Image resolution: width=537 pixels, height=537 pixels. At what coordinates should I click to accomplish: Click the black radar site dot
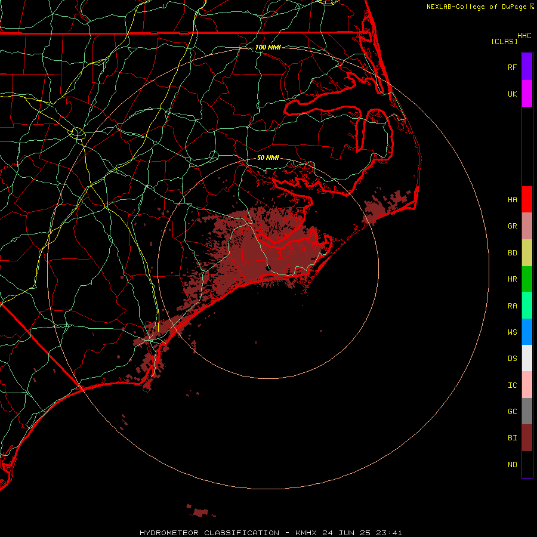(268, 268)
